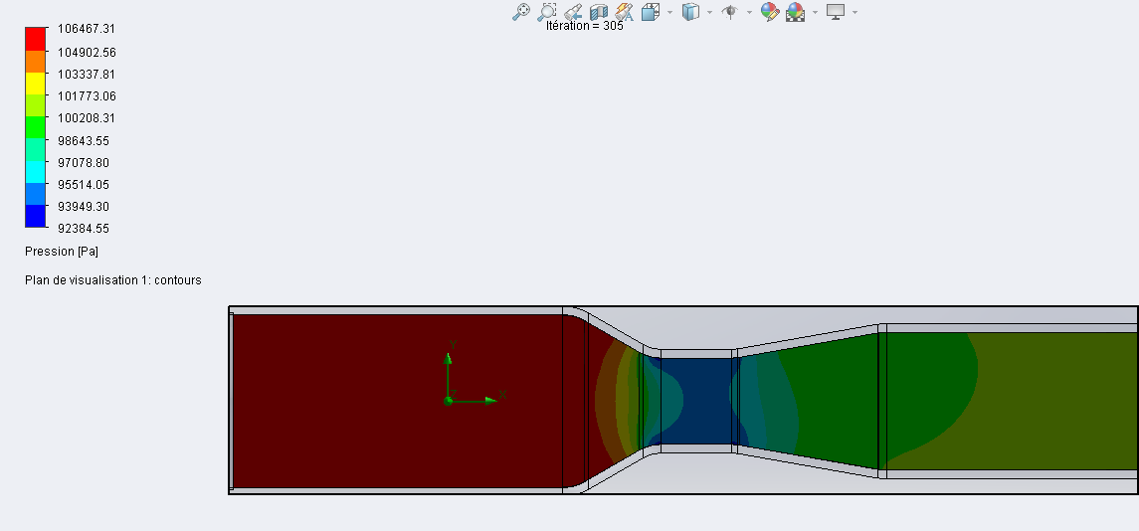Open the Section View tool

(x=599, y=12)
